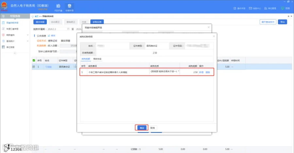This screenshot has width=294, height=153.
Task: Click the 申报时间 column header
Action: tap(235, 60)
